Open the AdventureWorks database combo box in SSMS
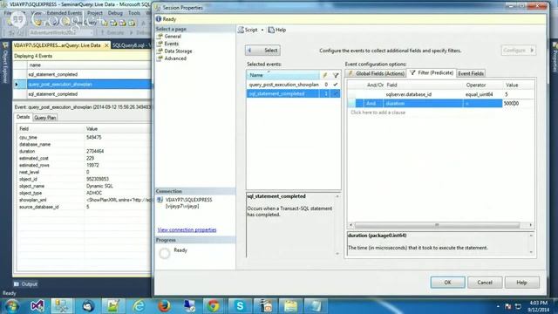Screen dimensions: 558x314 pos(61,32)
